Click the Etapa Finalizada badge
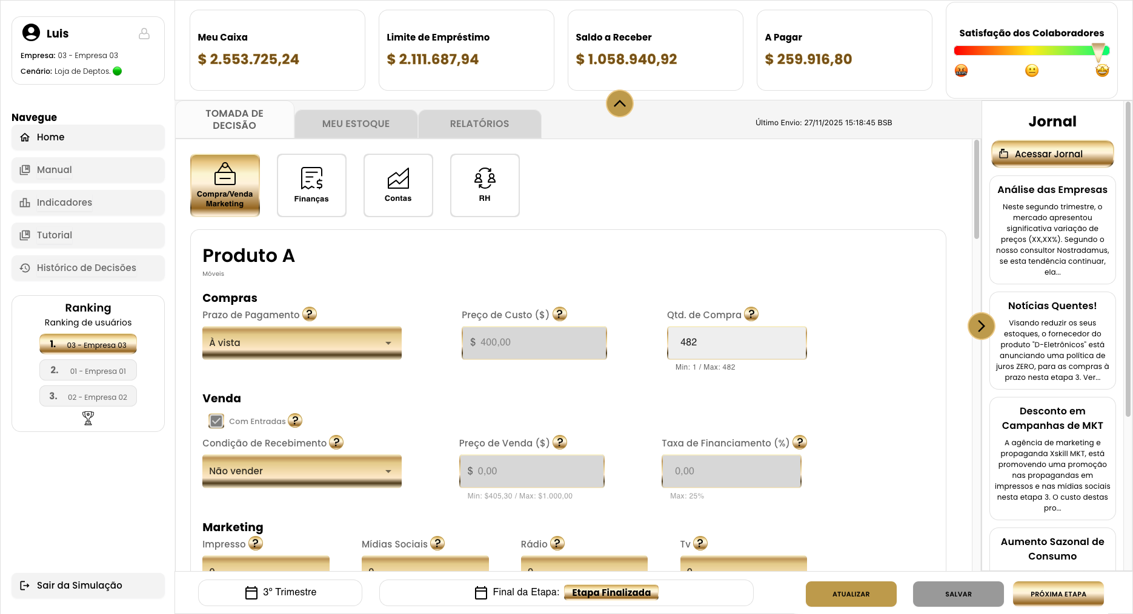The height and width of the screenshot is (614, 1133). (x=611, y=593)
